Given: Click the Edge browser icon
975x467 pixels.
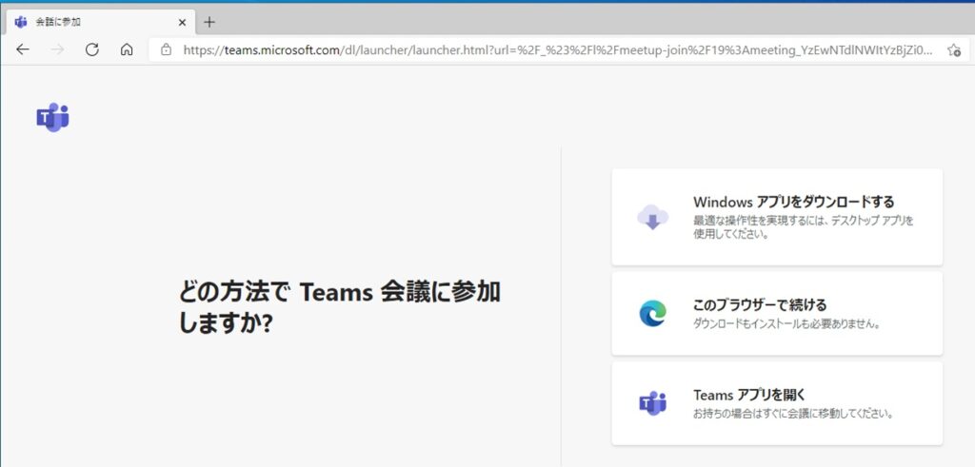Looking at the screenshot, I should [653, 313].
